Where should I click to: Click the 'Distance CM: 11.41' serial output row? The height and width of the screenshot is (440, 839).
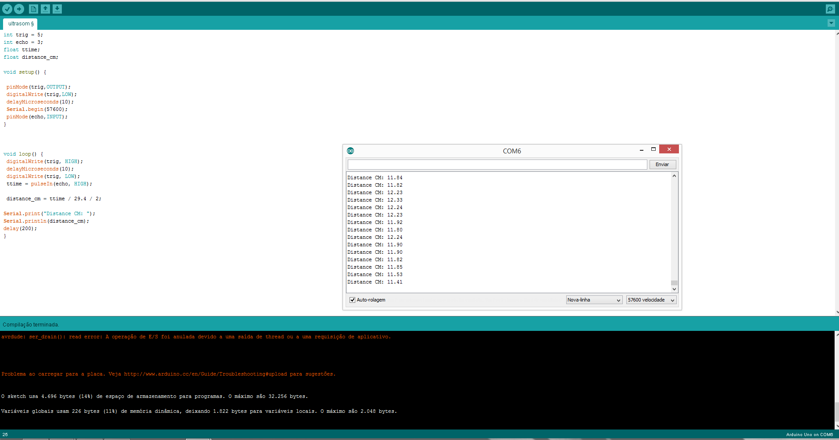375,282
